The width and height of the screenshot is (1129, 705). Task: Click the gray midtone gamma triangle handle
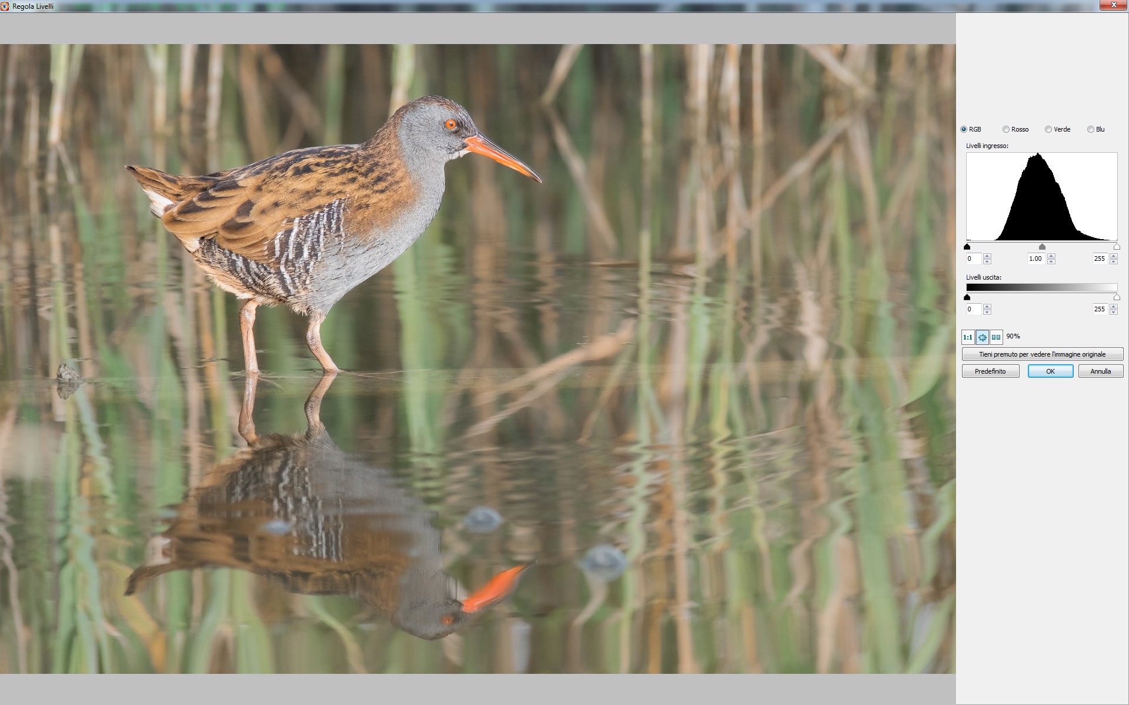[x=1042, y=247]
